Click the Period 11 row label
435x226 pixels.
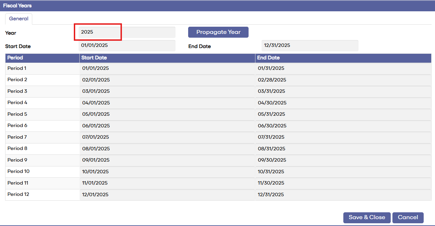[18, 183]
